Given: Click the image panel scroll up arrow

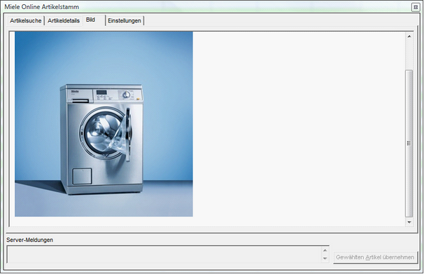Looking at the screenshot, I should point(409,36).
